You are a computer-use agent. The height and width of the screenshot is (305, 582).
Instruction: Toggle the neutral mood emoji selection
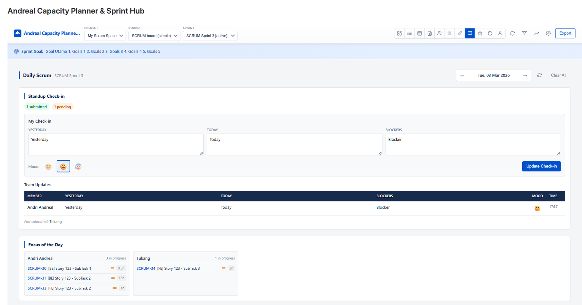click(x=63, y=166)
